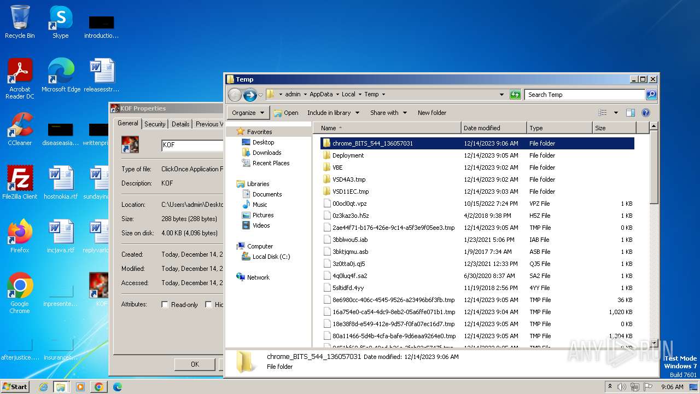
Task: Click inside Search Temp field
Action: 584,95
